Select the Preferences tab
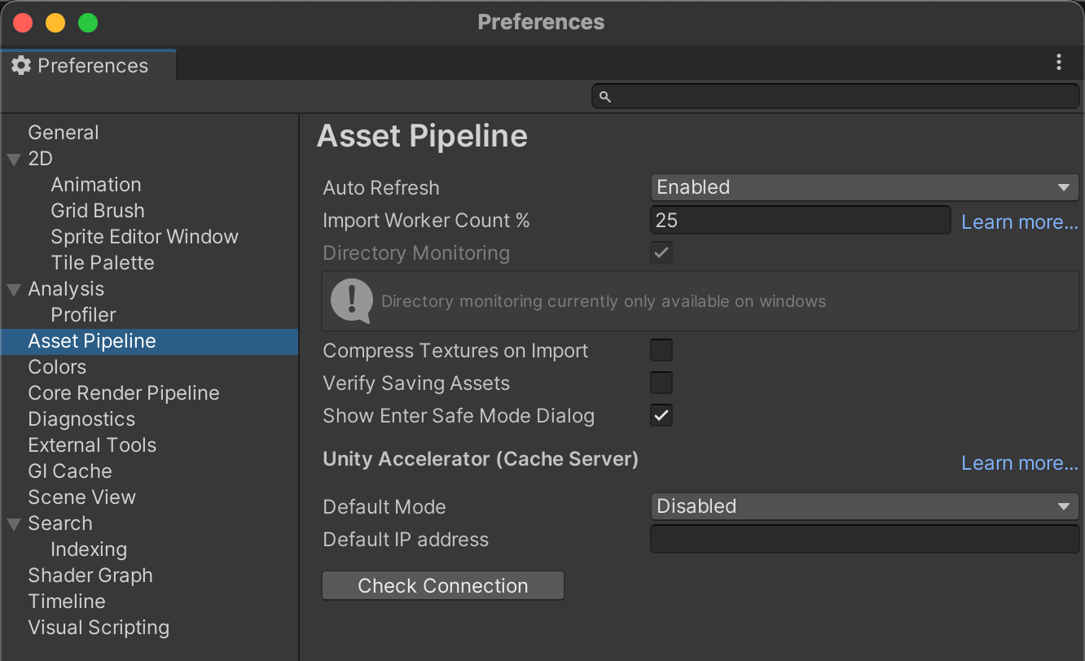Viewport: 1085px width, 661px height. [88, 65]
